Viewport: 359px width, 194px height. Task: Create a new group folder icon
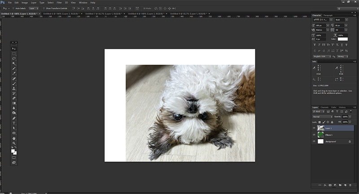[340, 185]
